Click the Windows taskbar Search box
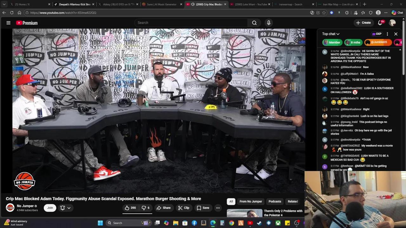Screen dimensions: 406x228 click(x=129, y=223)
